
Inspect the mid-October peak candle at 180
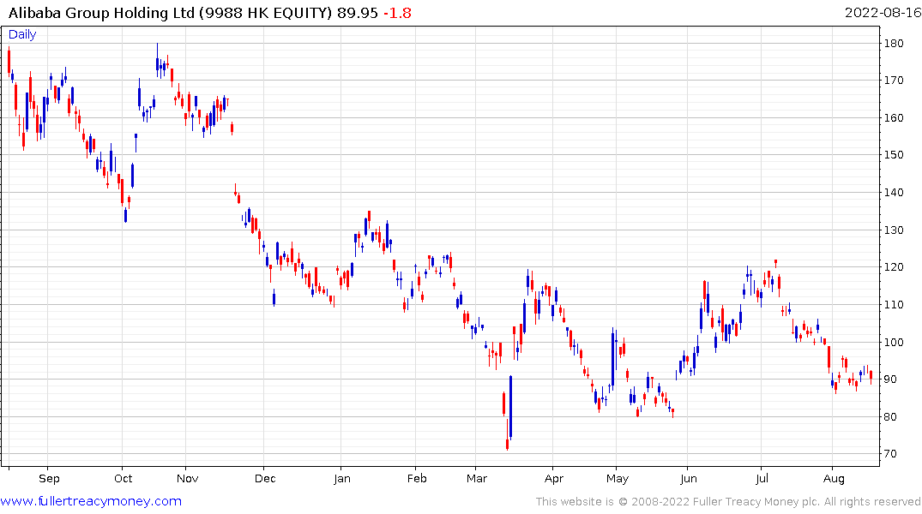(157, 61)
